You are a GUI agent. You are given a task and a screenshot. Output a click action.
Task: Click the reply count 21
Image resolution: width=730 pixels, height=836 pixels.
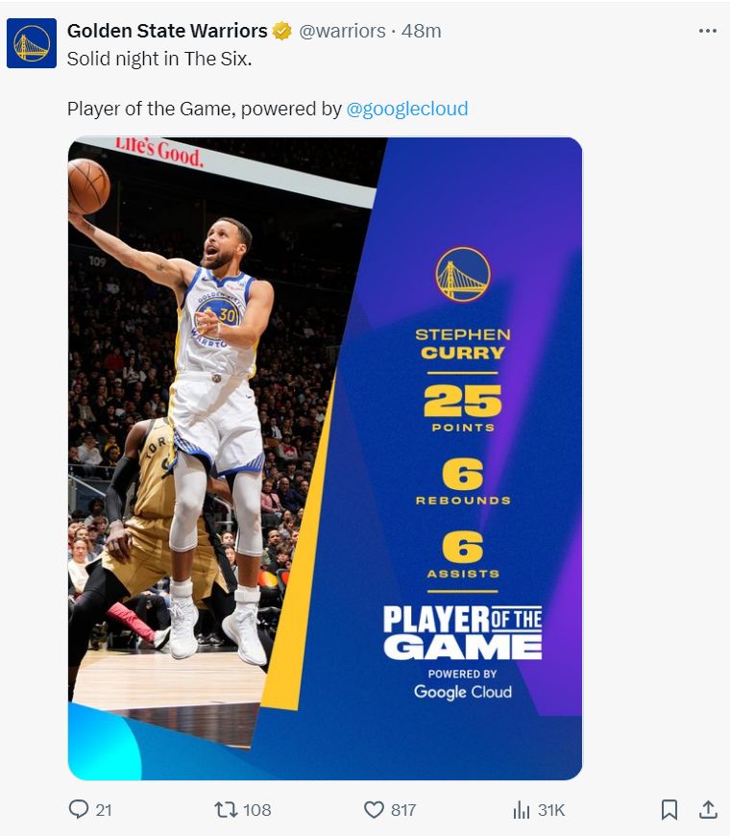[104, 810]
